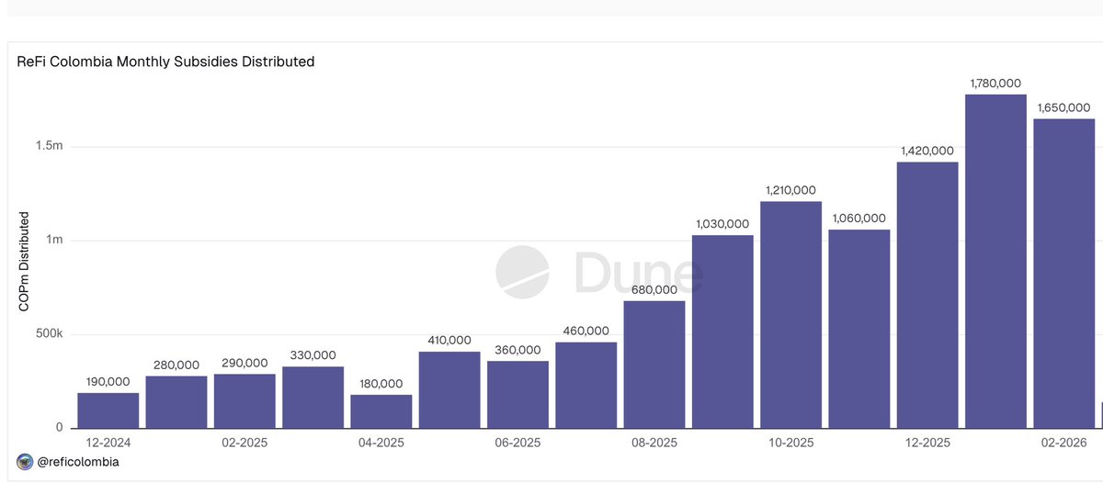The width and height of the screenshot is (1103, 494).
Task: Click the 1,780,000 value label
Action: pos(995,83)
